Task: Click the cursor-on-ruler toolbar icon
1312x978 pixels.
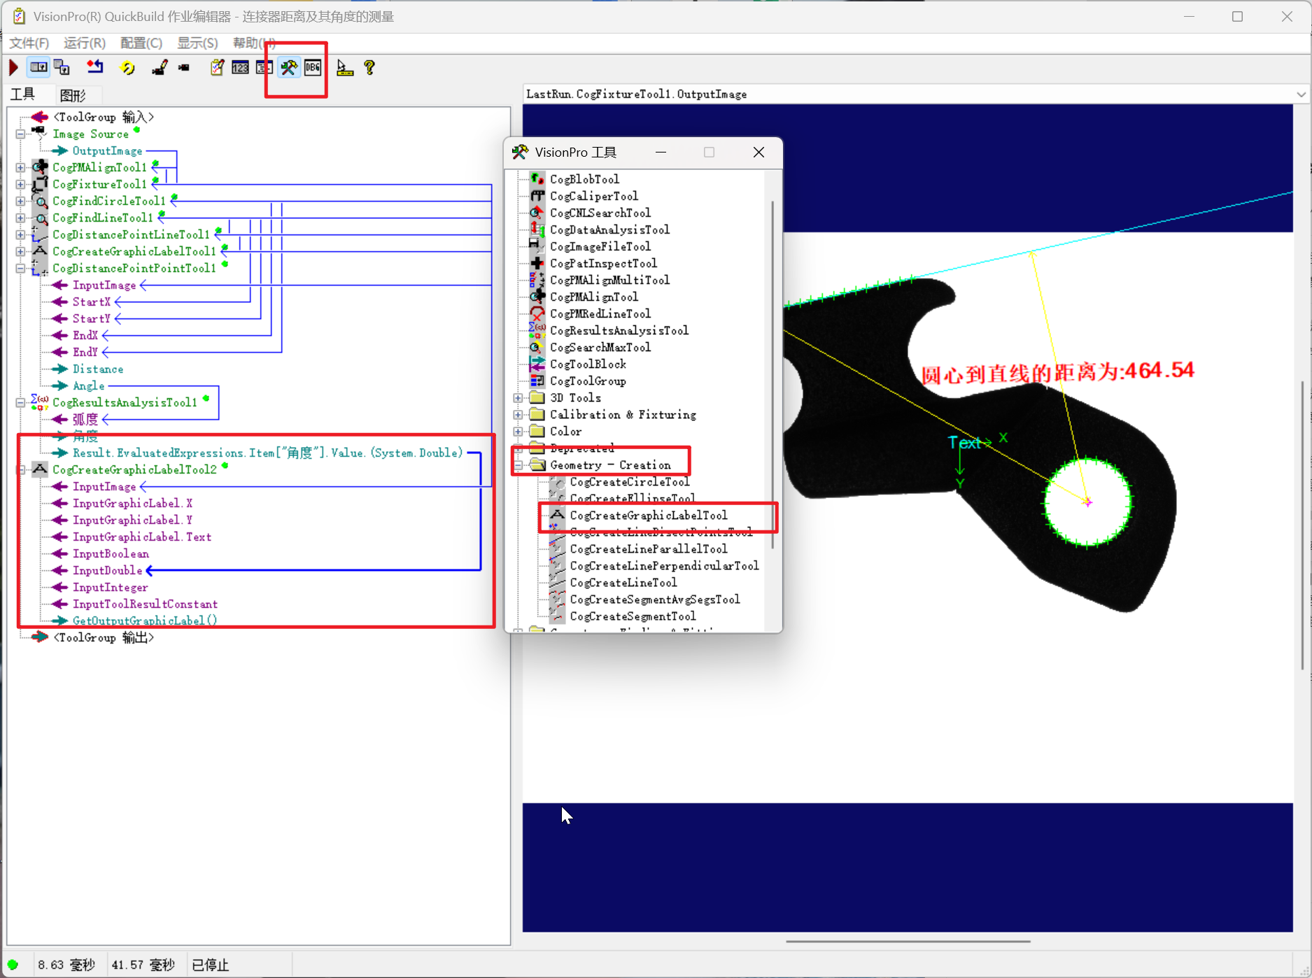Action: point(345,67)
